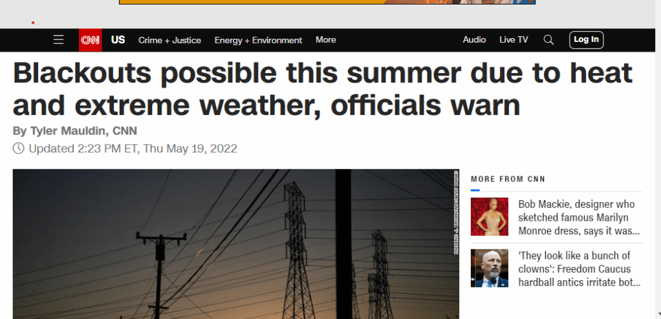Open the hamburger menu icon
This screenshot has width=661, height=319.
point(59,40)
